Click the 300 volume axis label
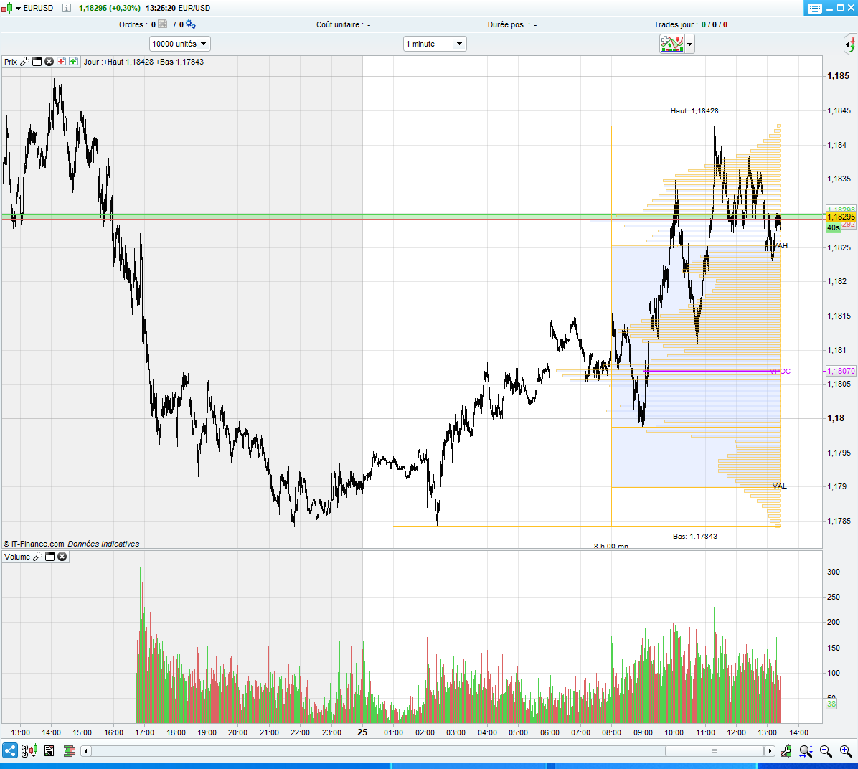 coord(834,572)
